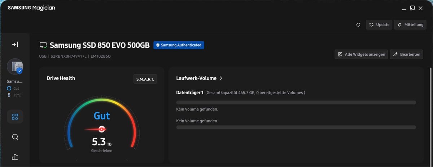This screenshot has width=433, height=167.
Task: Click the Gut health status in sidebar
Action: coord(16,88)
